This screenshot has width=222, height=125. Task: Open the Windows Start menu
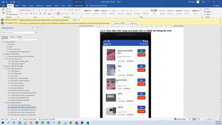3,123
